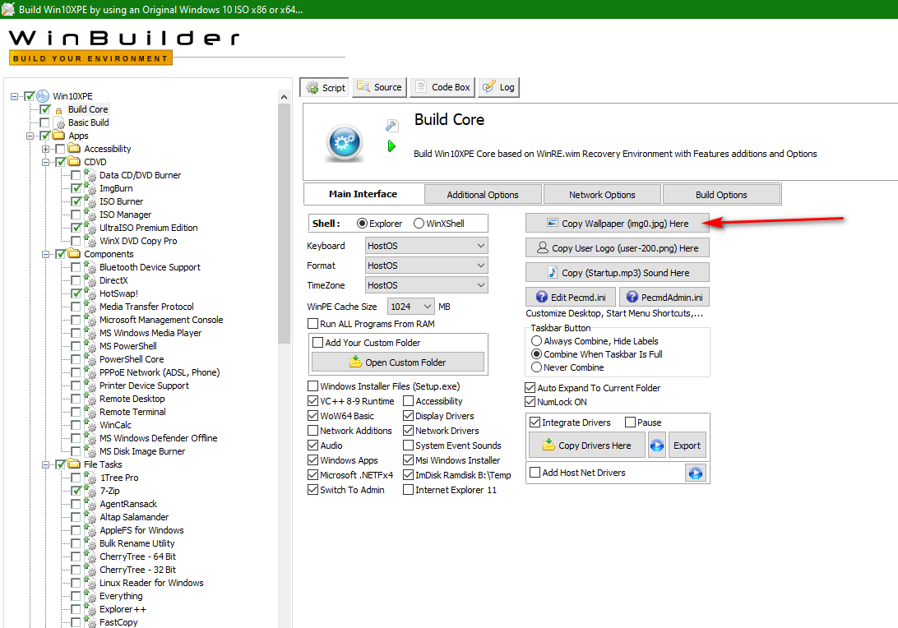Click the blue arrow beside Copy Drivers Here
The image size is (898, 628).
pyautogui.click(x=657, y=446)
